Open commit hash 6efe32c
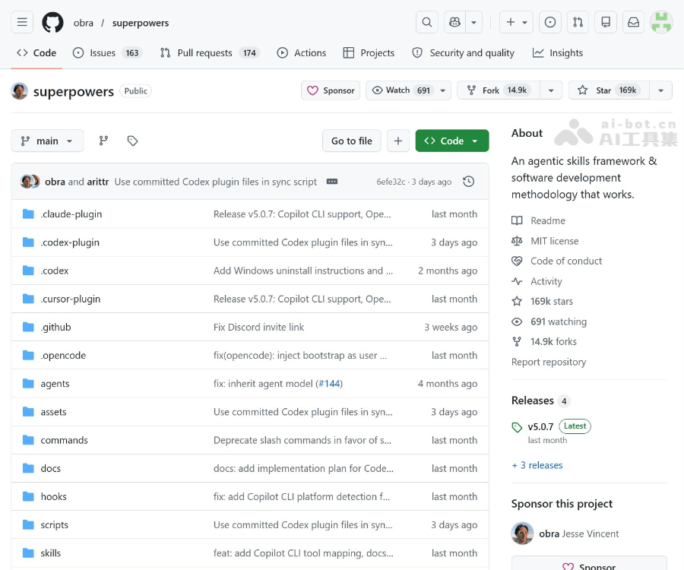The image size is (684, 570). (391, 182)
